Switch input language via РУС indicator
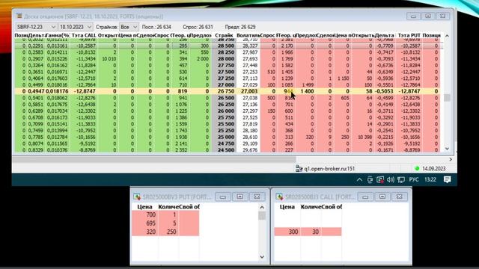Image resolution: width=479 pixels, height=269 pixels. [x=414, y=179]
